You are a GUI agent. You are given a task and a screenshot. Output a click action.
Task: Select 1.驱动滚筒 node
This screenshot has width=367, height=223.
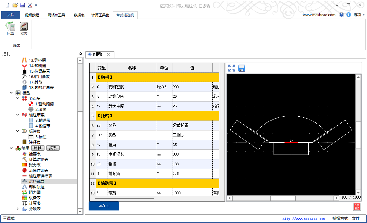pos(44,104)
